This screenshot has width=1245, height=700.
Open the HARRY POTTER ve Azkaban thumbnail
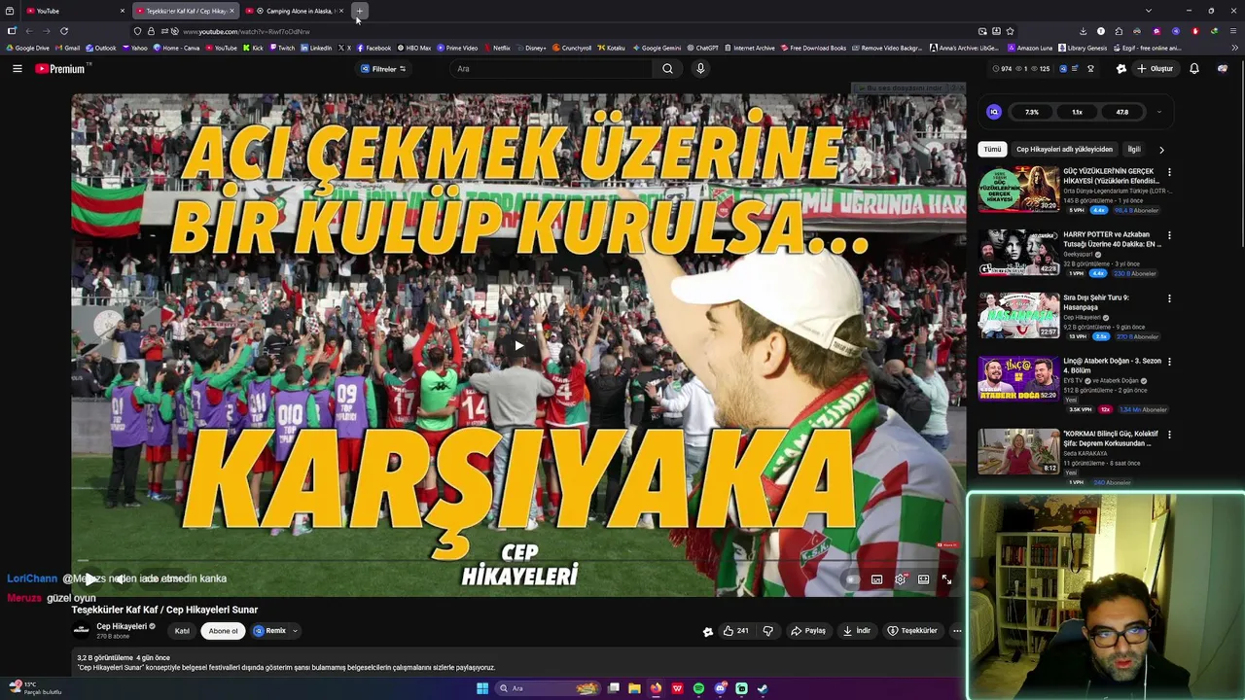click(1018, 252)
